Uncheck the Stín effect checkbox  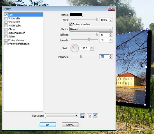6,15
